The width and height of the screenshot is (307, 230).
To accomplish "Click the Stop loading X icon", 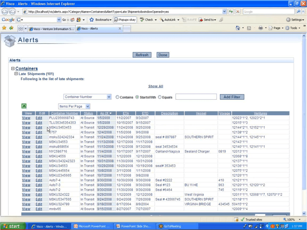I will point(238,12).
